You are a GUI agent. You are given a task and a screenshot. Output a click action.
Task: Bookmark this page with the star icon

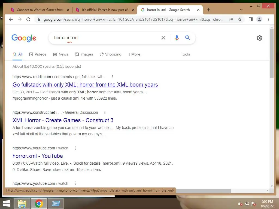point(240,19)
